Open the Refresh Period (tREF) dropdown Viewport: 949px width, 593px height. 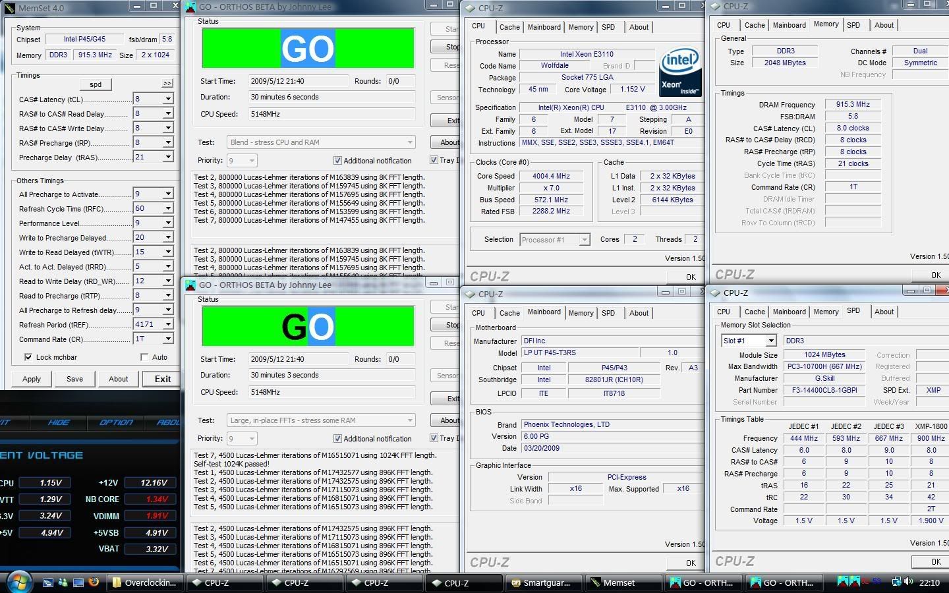[x=167, y=324]
